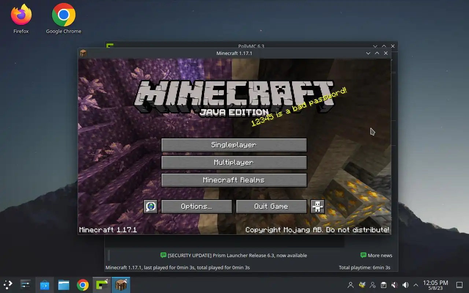Click the Java Edition subtitle
The width and height of the screenshot is (469, 293).
[x=234, y=112]
